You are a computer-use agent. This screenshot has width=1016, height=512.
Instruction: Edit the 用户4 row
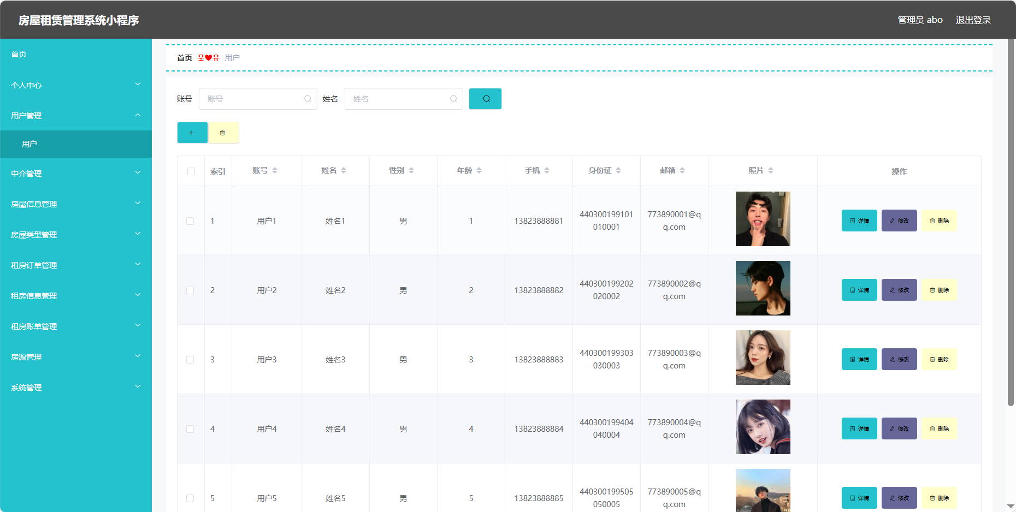coord(899,428)
